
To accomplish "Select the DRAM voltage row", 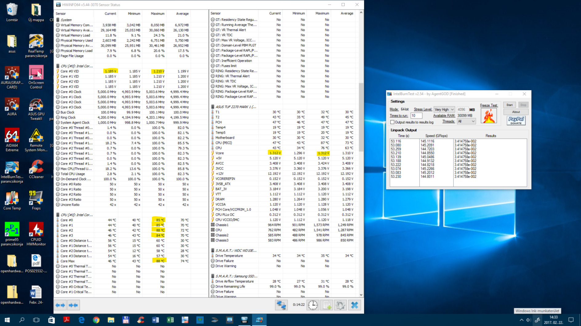I will point(283,199).
